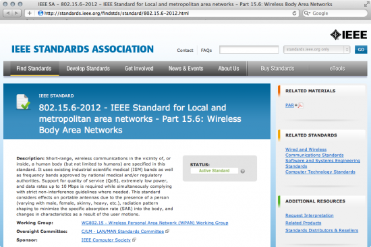Click the Safari back arrow button
371x247 pixels.
click(7, 13)
